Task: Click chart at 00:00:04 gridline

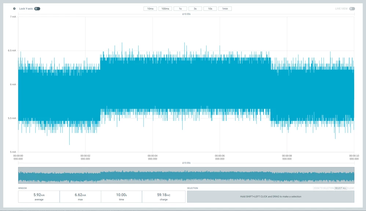Action: pyautogui.click(x=153, y=84)
